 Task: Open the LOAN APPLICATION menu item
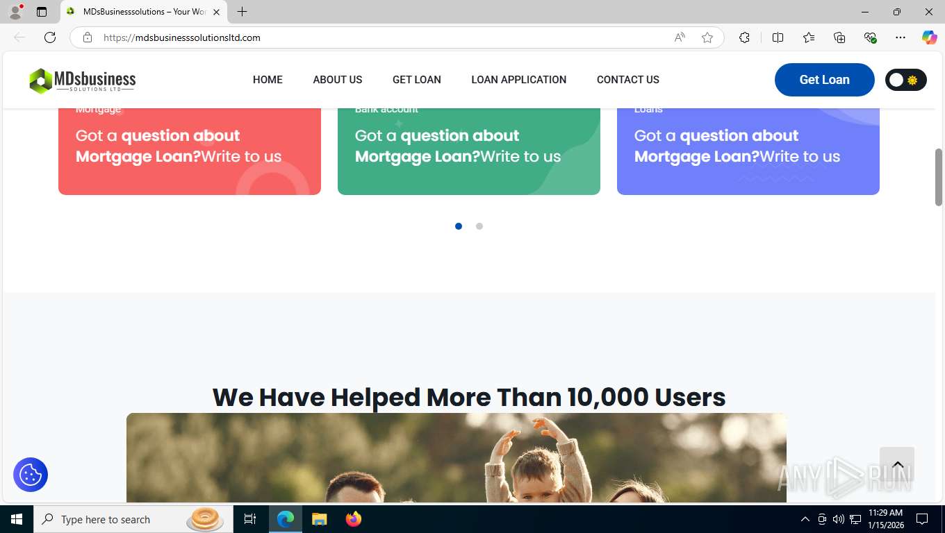519,80
